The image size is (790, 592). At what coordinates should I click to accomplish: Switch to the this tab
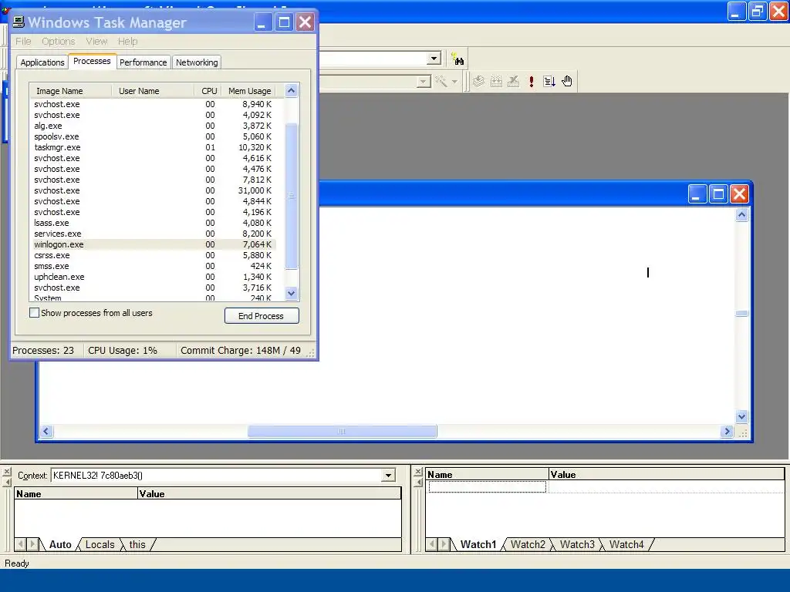coord(137,544)
